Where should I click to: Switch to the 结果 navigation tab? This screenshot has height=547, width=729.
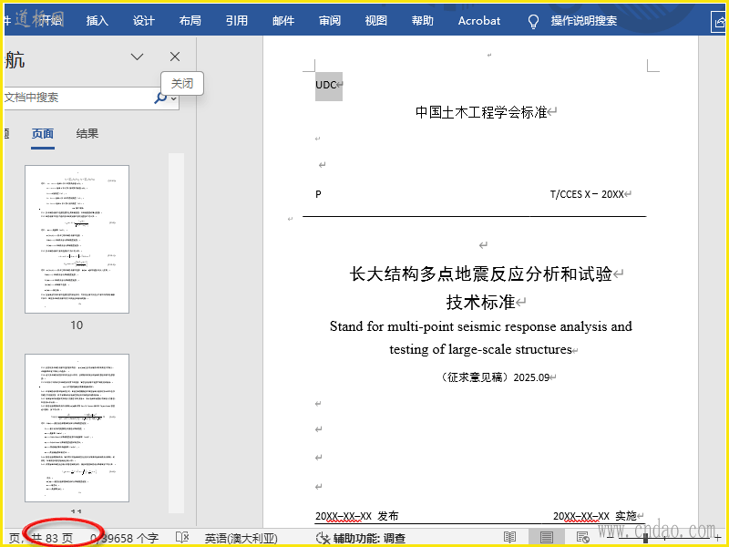tap(87, 134)
